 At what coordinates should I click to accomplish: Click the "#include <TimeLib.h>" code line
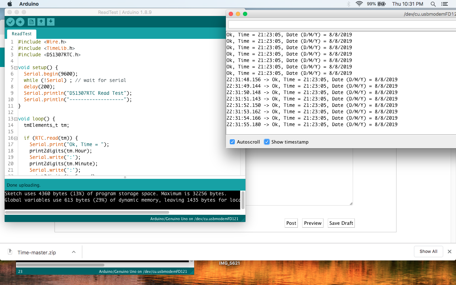tap(46, 48)
